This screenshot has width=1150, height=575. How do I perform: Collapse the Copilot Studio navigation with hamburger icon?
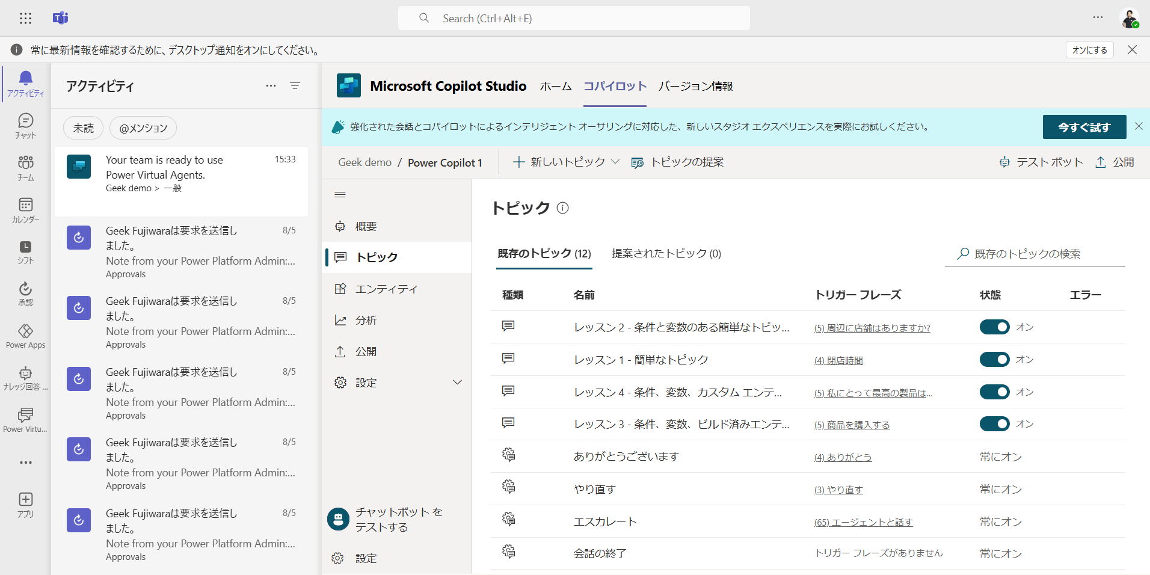pyautogui.click(x=340, y=194)
